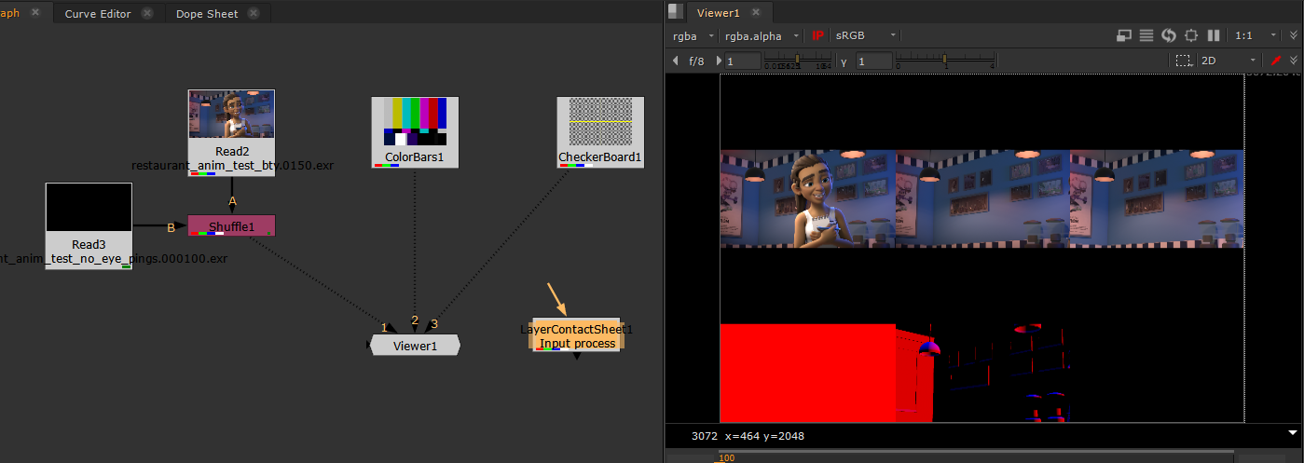Viewport: 1304px width, 463px height.
Task: Select the Read2 node thumbnail
Action: pos(231,114)
